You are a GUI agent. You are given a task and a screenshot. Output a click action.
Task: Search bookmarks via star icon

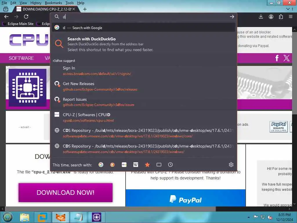tap(147, 165)
